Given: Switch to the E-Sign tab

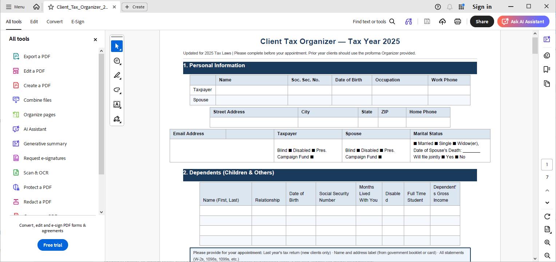Looking at the screenshot, I should [78, 21].
